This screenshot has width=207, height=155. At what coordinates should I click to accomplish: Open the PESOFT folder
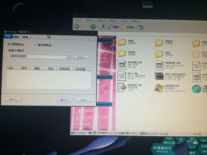[122, 53]
